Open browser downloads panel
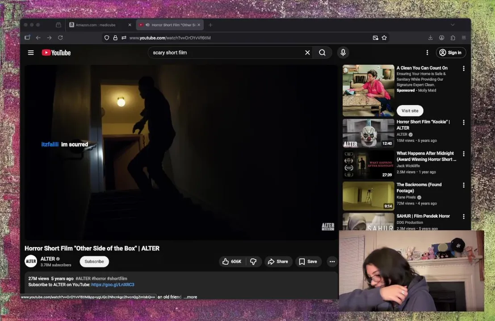This screenshot has height=321, width=495. pyautogui.click(x=430, y=37)
